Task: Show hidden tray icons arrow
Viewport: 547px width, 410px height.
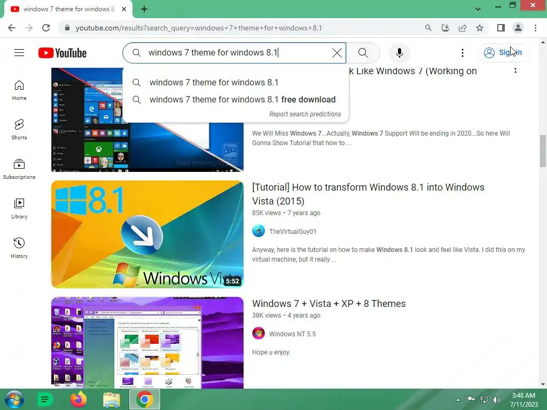Action: click(x=458, y=400)
